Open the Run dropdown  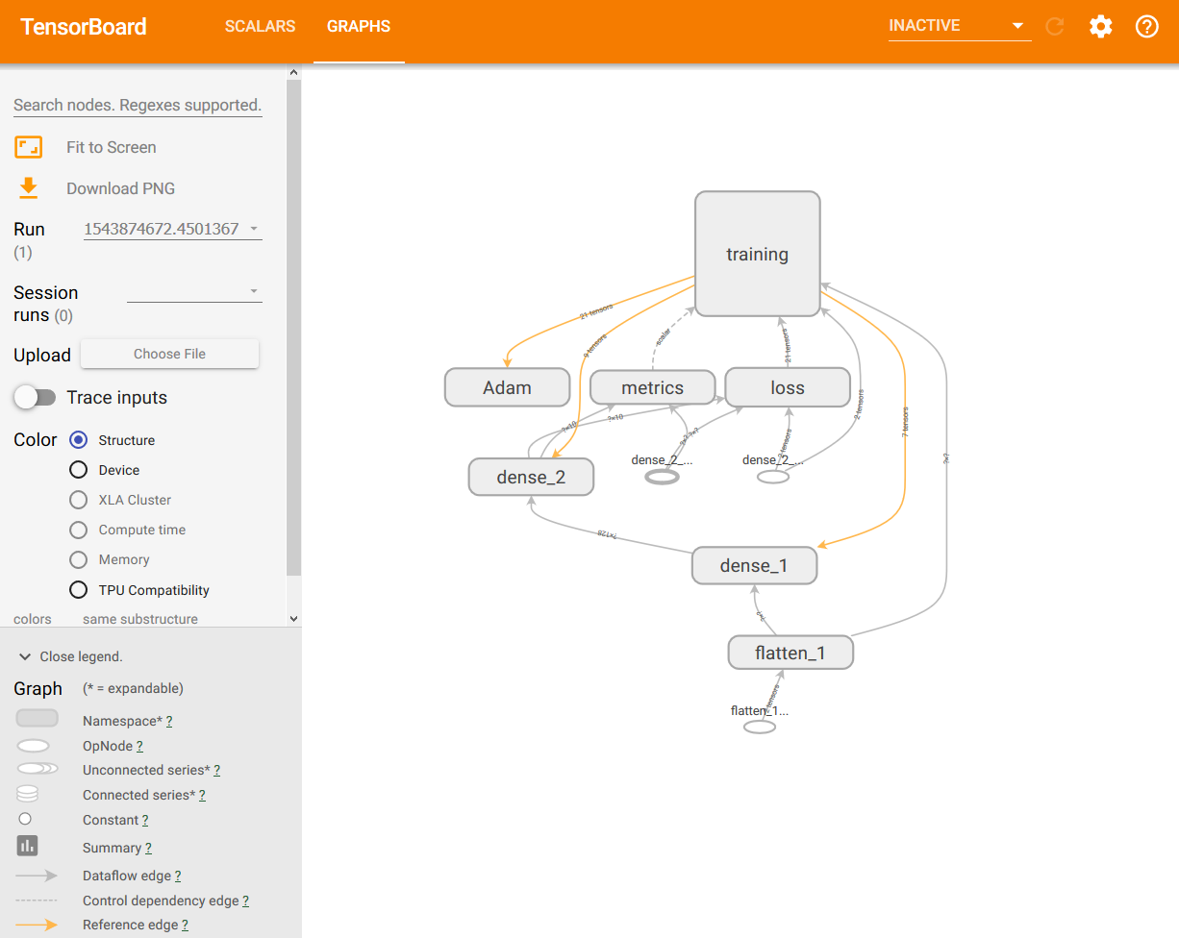tap(172, 228)
